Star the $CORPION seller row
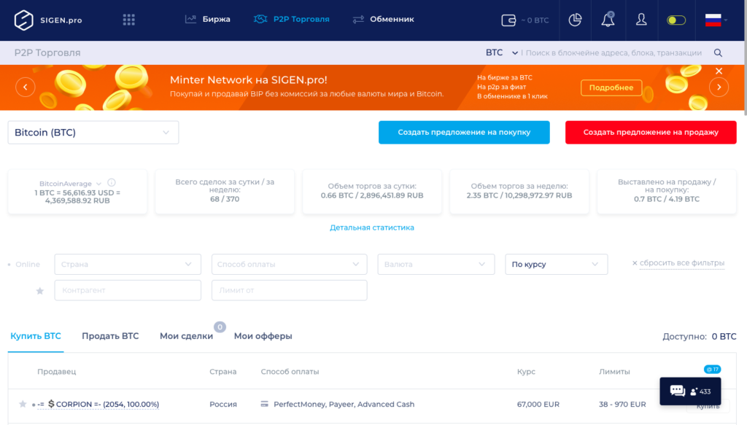Screen dimensions: 747x425 tap(23, 404)
